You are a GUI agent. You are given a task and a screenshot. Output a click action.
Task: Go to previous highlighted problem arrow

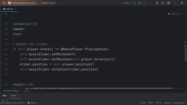pyautogui.click(x=181, y=14)
